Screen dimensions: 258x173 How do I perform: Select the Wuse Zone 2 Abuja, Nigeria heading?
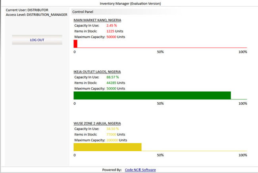point(97,124)
